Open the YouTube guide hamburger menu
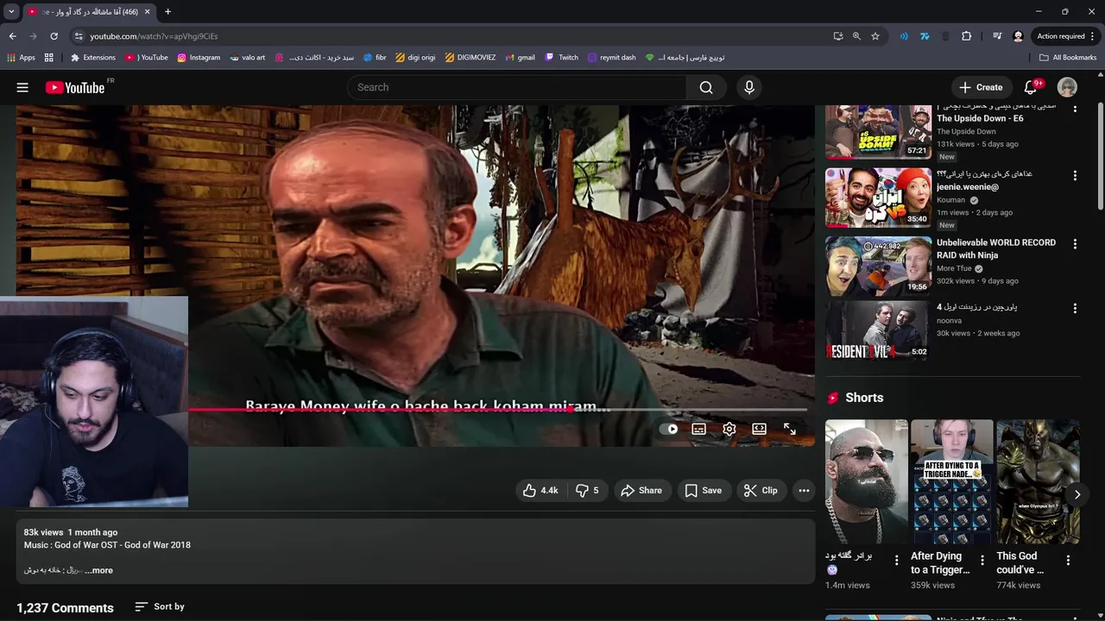Viewport: 1105px width, 621px height. (x=22, y=87)
